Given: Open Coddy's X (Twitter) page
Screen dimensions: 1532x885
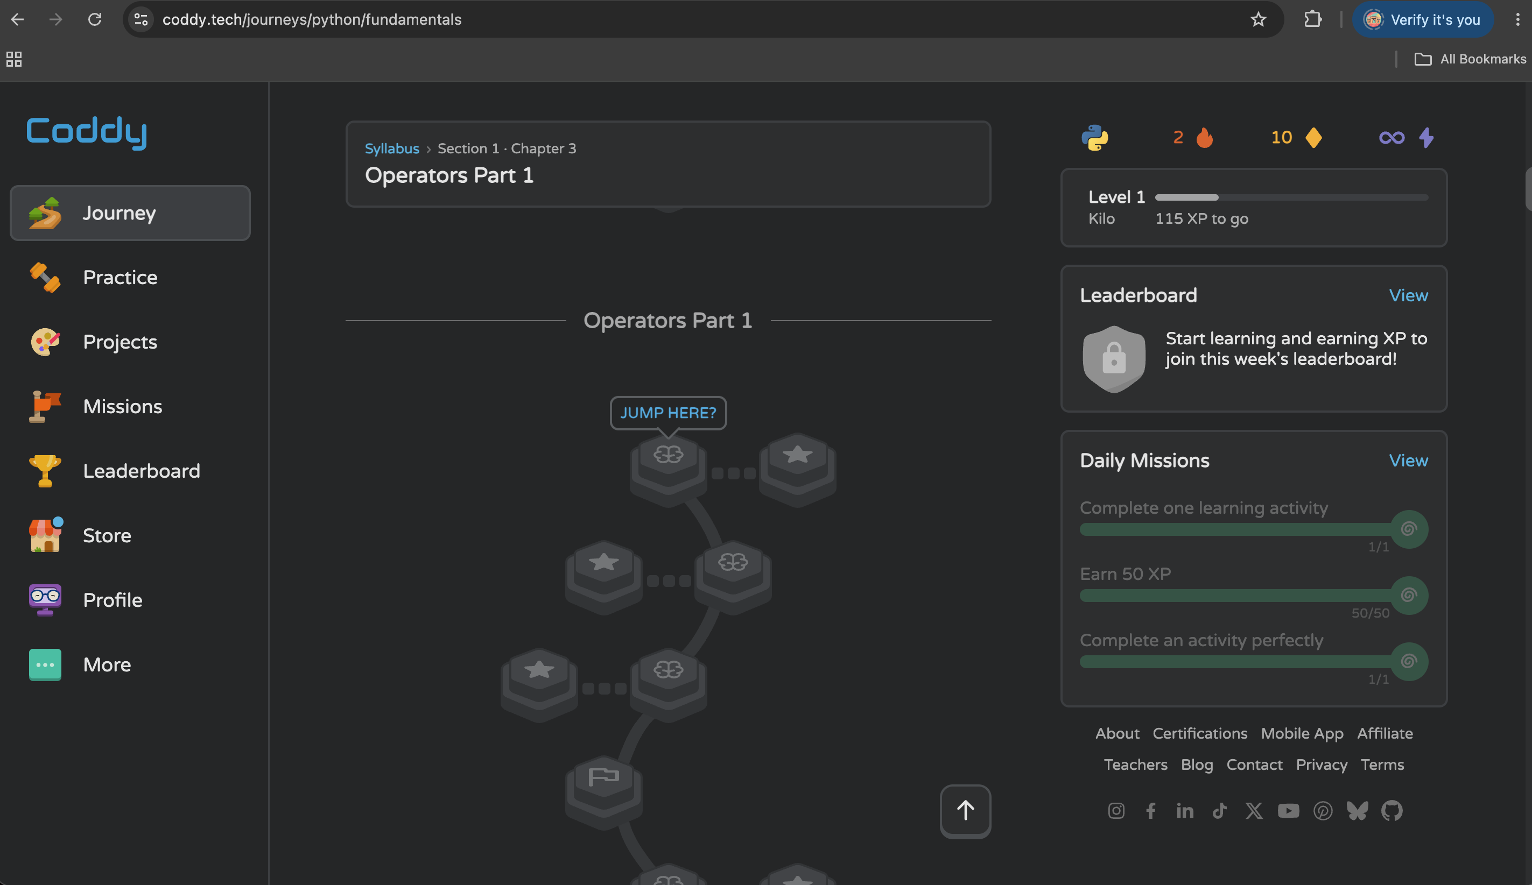Looking at the screenshot, I should (1254, 811).
